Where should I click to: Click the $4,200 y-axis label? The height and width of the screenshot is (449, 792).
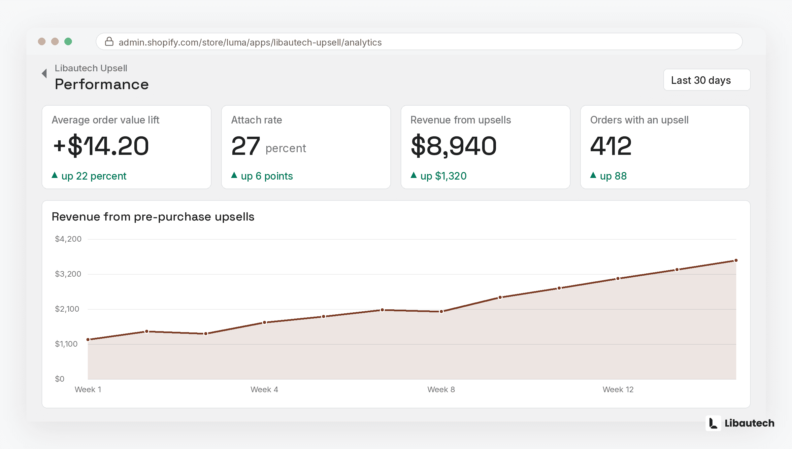(x=68, y=239)
